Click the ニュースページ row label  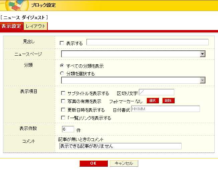(28, 54)
